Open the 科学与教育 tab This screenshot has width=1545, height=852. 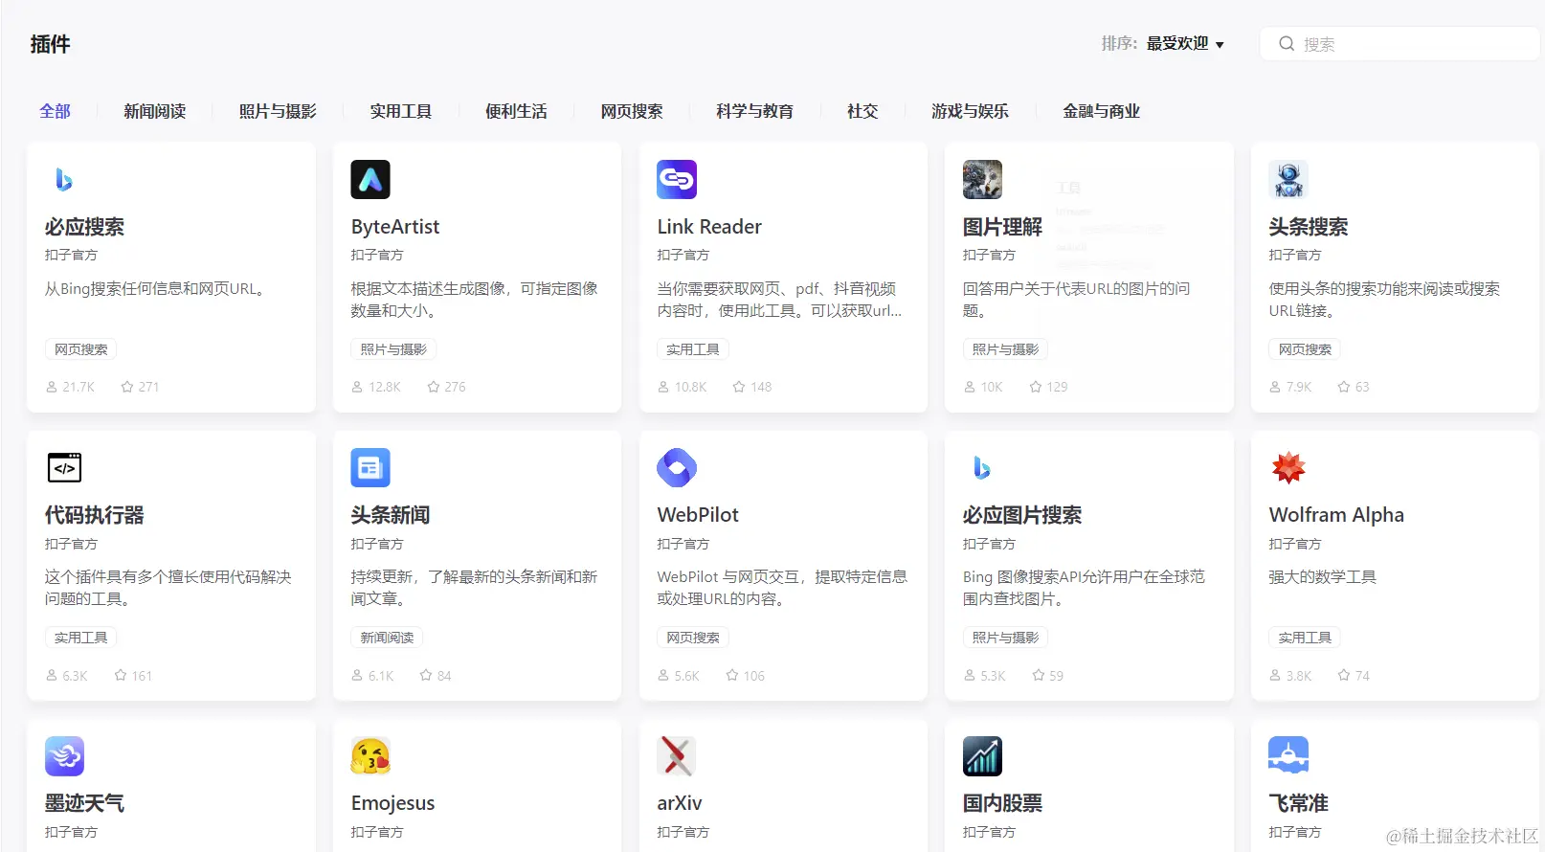coord(754,111)
